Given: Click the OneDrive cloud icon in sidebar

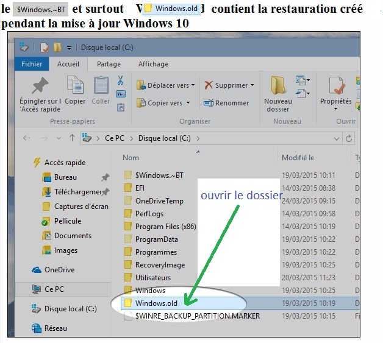Looking at the screenshot, I should [x=37, y=270].
